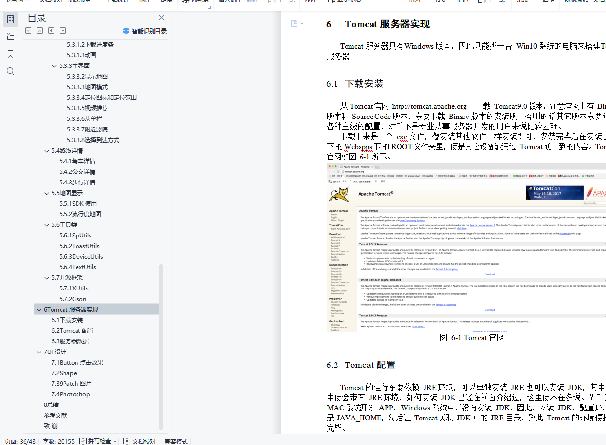Collapse the 7UI 设计 outline node
Screen dimensions: 606x445
pos(39,352)
